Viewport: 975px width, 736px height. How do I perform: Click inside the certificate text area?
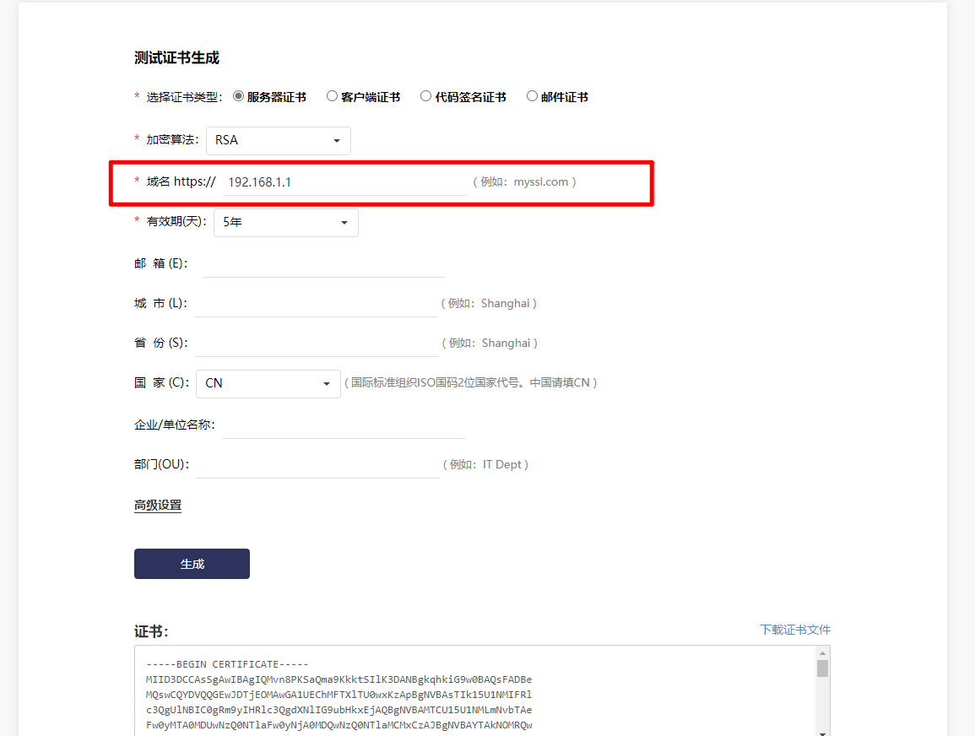(476, 690)
